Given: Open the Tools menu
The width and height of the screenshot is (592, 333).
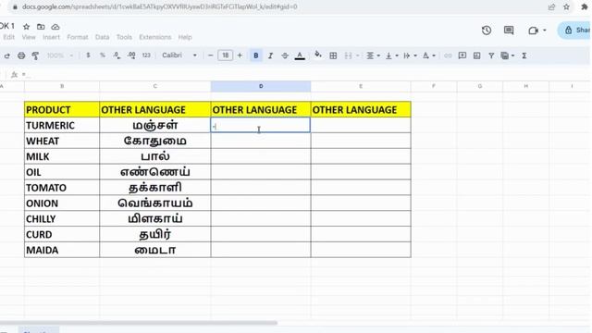Looking at the screenshot, I should pyautogui.click(x=124, y=37).
